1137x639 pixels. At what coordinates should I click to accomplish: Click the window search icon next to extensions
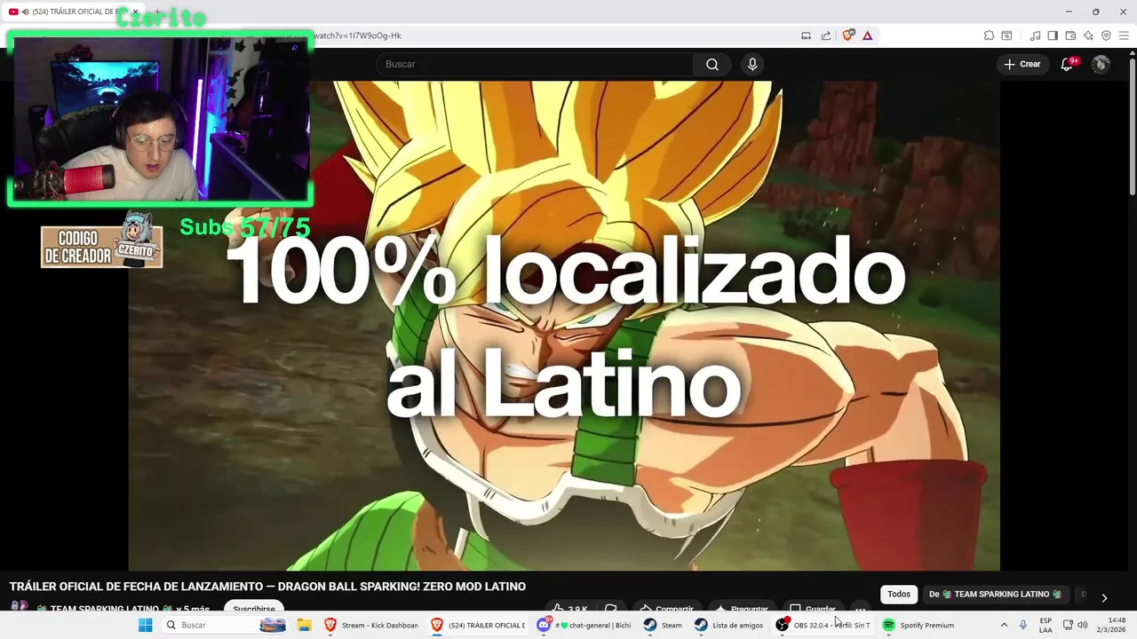point(1006,35)
